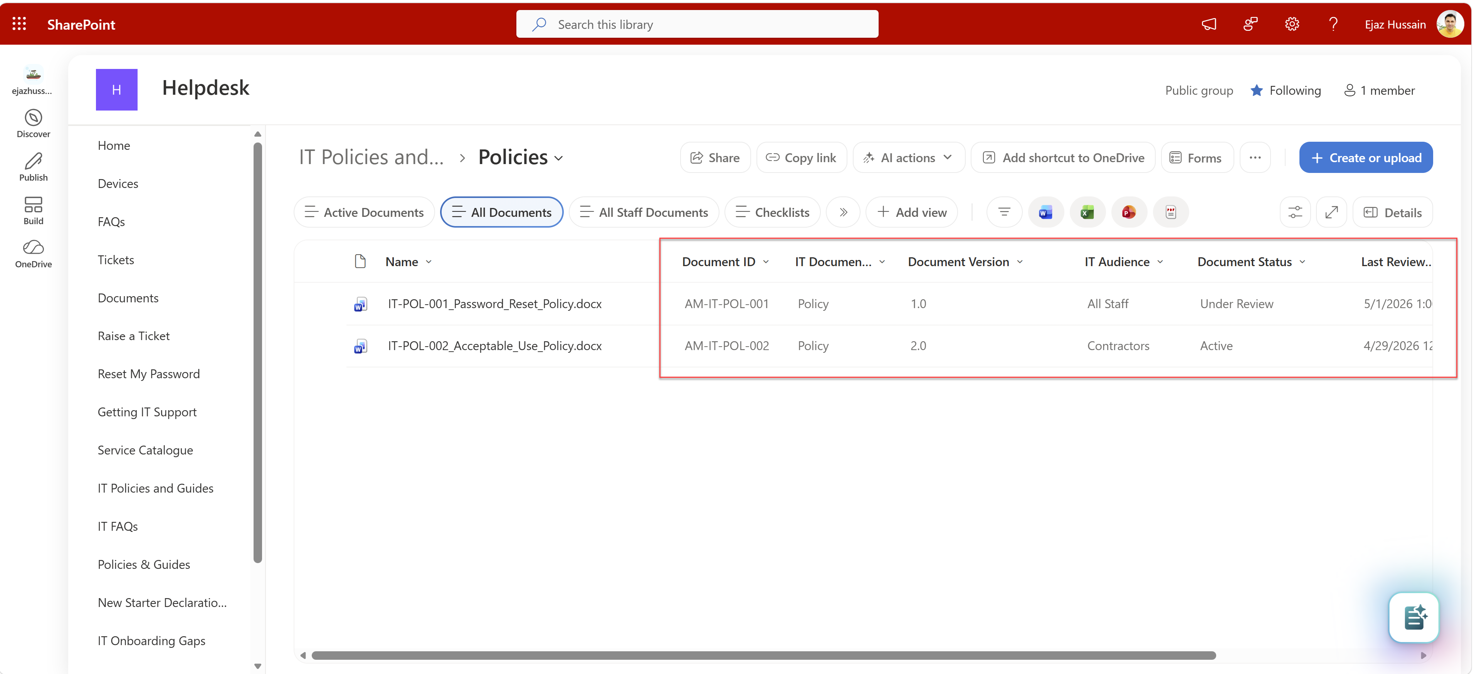1474x674 pixels.
Task: Open the Name column sort menu
Action: coord(429,262)
